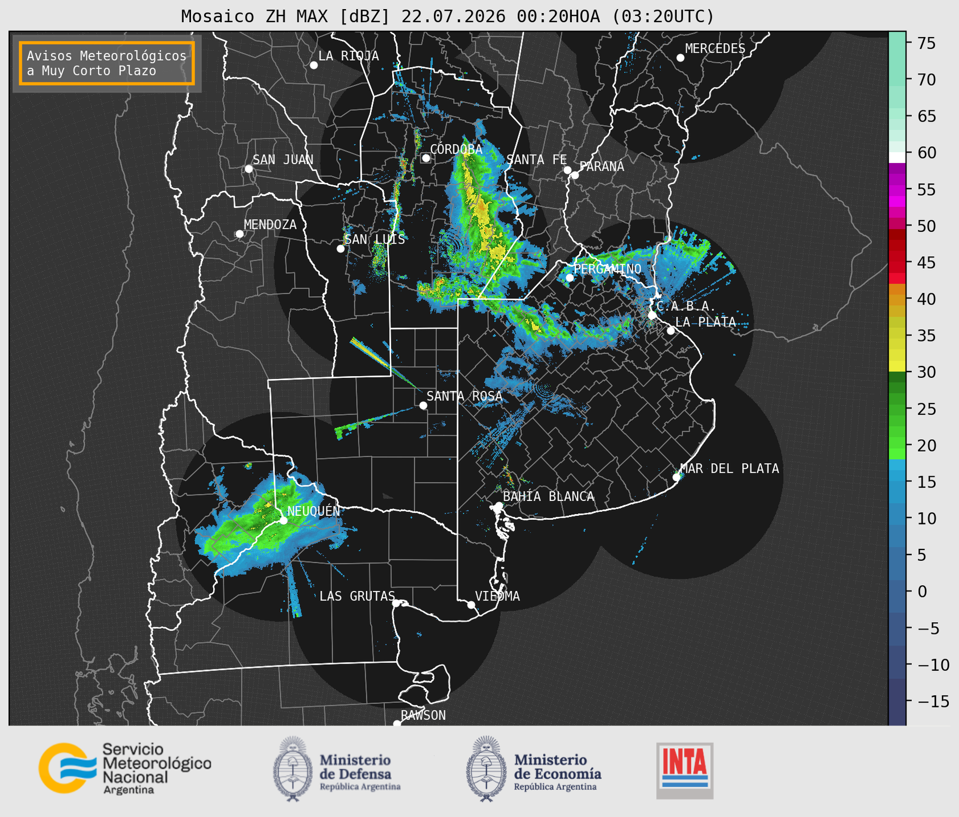Click the Ministerio de Economía emblem
This screenshot has width=959, height=817.
click(x=485, y=769)
